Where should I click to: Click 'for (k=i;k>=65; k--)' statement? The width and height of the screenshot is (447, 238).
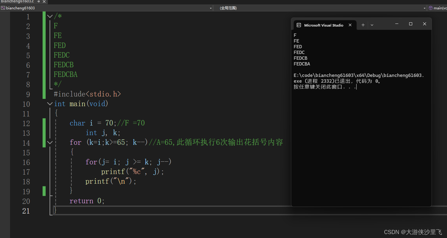[x=109, y=142]
